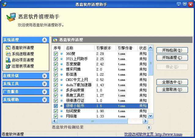Expand the 恶意软件检测结果 panel
The image size is (195, 138).
[x=149, y=128]
